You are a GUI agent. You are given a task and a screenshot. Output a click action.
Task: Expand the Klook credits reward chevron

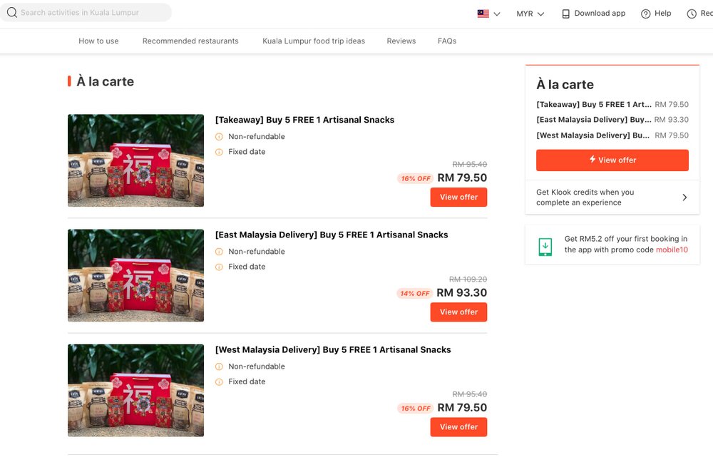point(684,197)
